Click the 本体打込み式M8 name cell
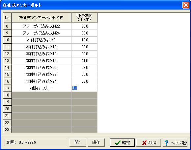 (x=41, y=40)
